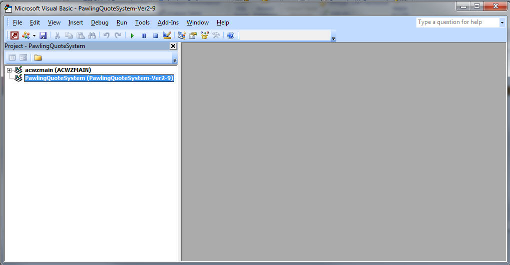The height and width of the screenshot is (265, 510).
Task: Open Properties Window toolbar icon
Action: pos(193,35)
